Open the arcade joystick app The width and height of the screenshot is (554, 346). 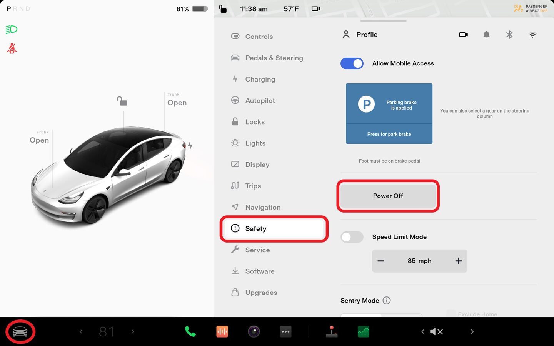tap(332, 331)
